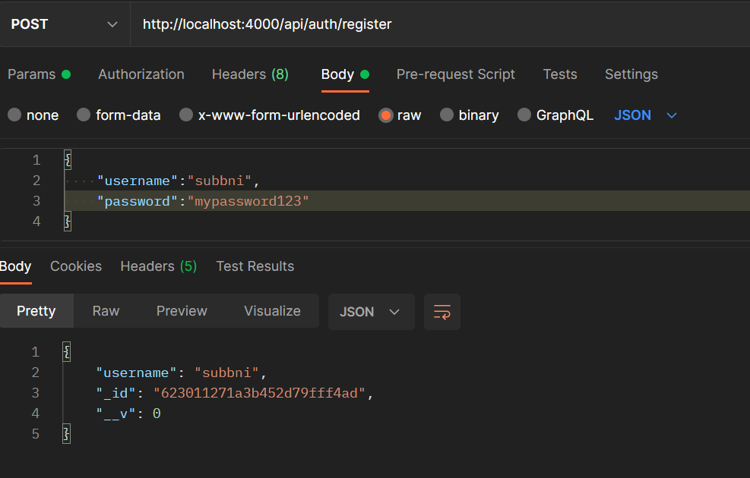
Task: Select the raw radio button
Action: click(x=385, y=115)
